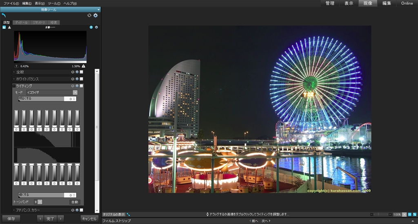Click the キャンセル button
Image resolution: width=418 pixels, height=224 pixels.
tap(89, 219)
